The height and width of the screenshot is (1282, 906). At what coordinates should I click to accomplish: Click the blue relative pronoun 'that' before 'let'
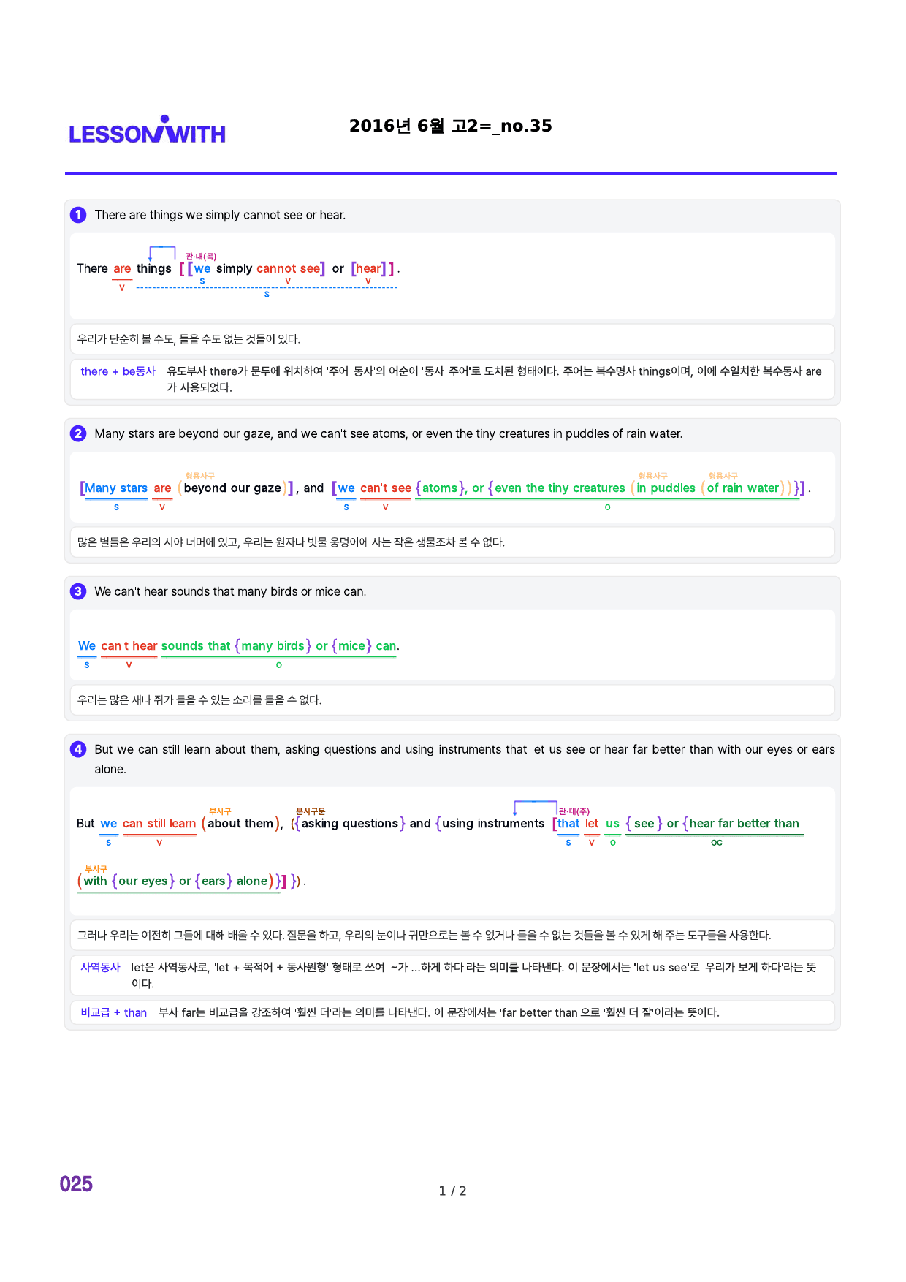coord(568,823)
